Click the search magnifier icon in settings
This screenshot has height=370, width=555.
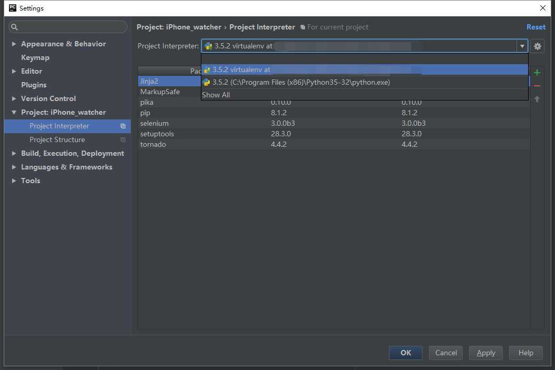pos(15,27)
